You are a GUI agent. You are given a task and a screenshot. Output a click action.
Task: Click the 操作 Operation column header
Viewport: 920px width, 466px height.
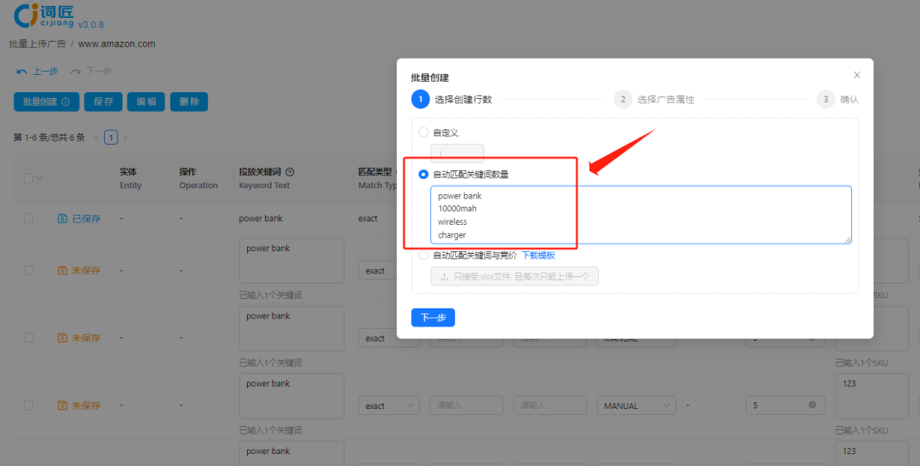(198, 178)
